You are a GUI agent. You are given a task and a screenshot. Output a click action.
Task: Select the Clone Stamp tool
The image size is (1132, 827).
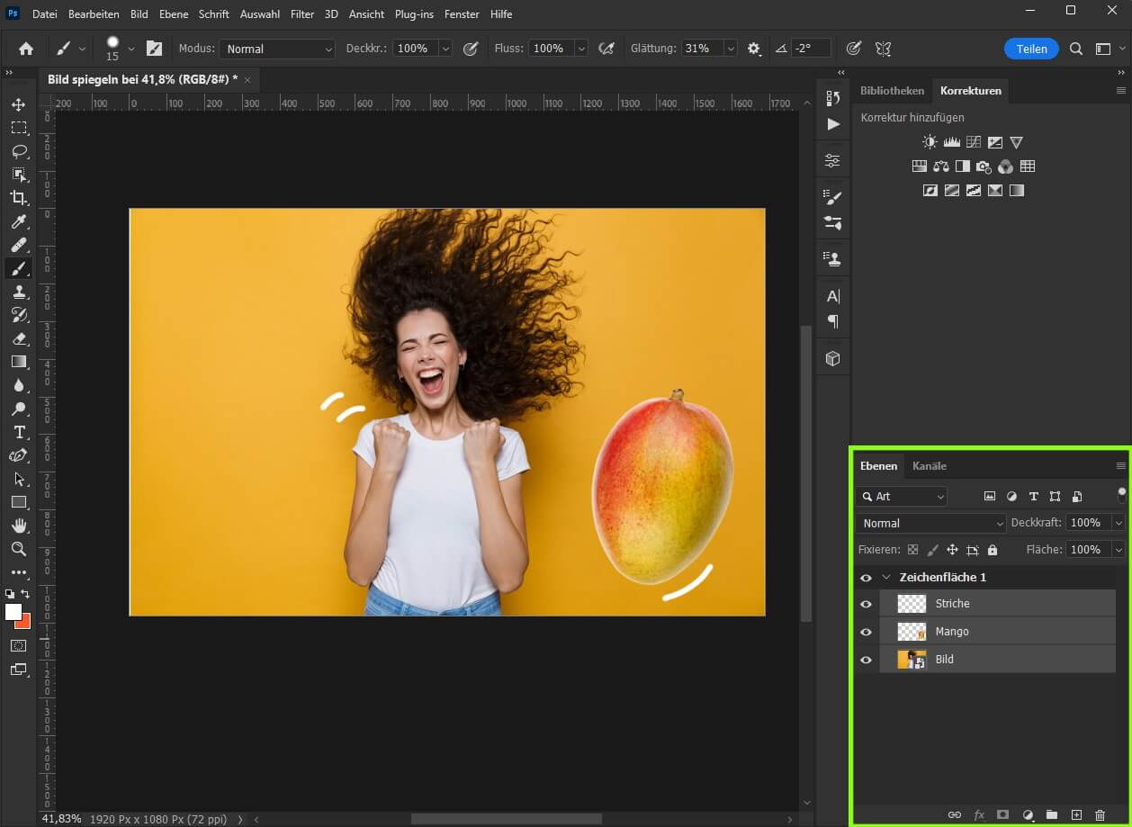click(x=19, y=292)
